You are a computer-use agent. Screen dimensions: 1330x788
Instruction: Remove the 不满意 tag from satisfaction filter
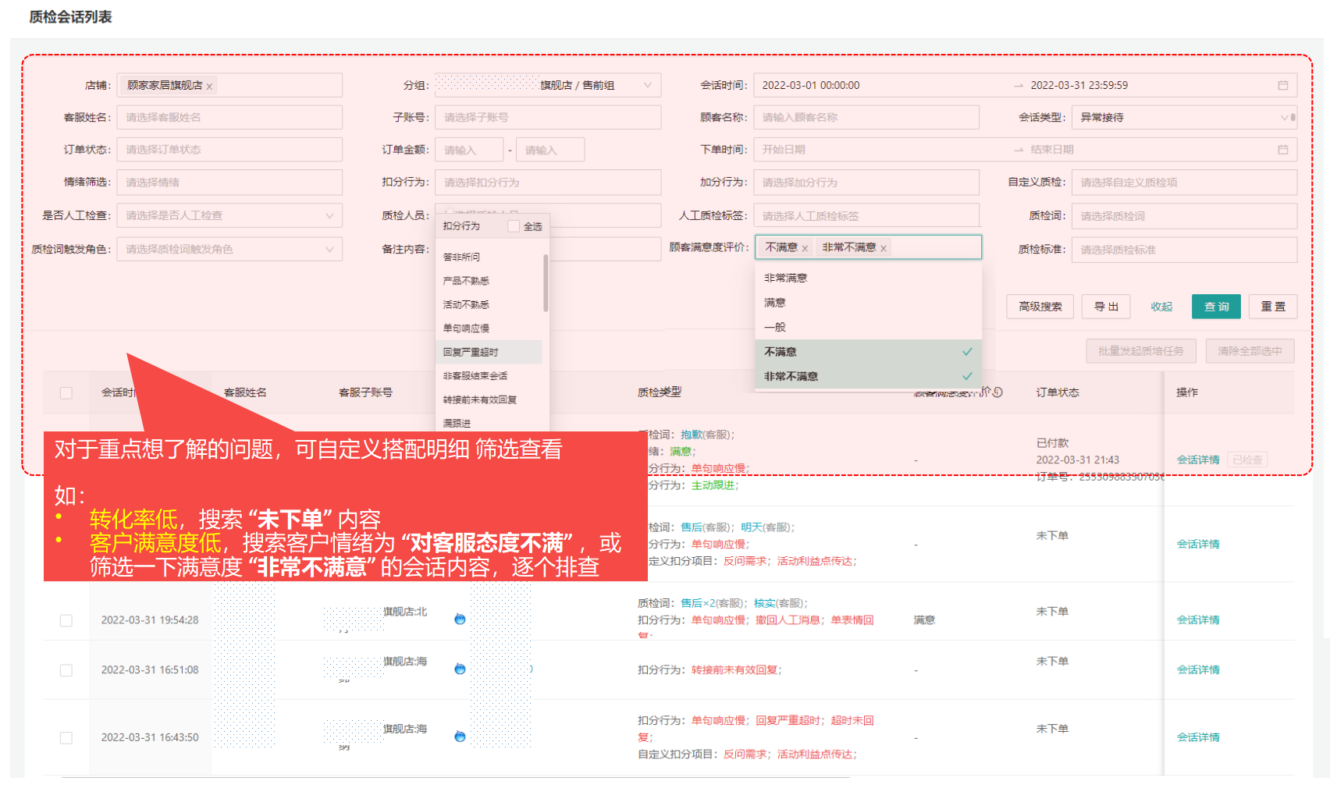pyautogui.click(x=805, y=248)
